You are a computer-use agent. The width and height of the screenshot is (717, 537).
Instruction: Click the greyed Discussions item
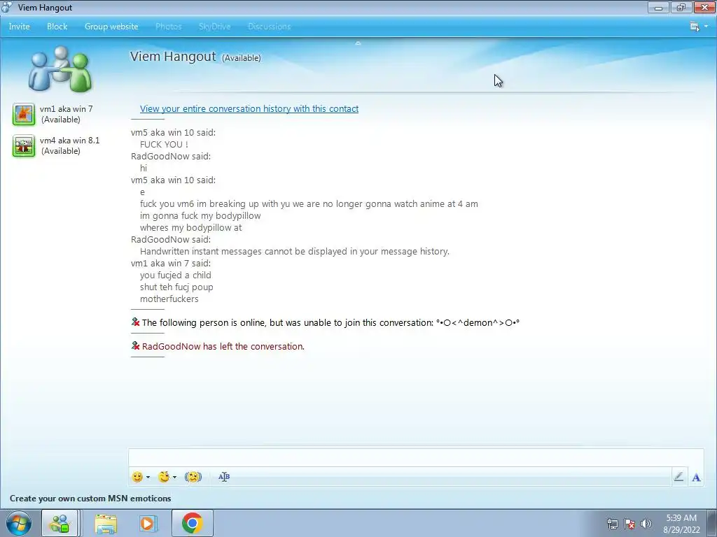pyautogui.click(x=270, y=27)
